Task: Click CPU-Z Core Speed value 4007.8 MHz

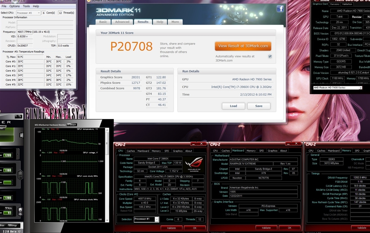Action: click(145, 199)
